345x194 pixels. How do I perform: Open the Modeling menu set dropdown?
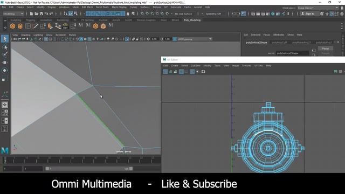(x=13, y=13)
